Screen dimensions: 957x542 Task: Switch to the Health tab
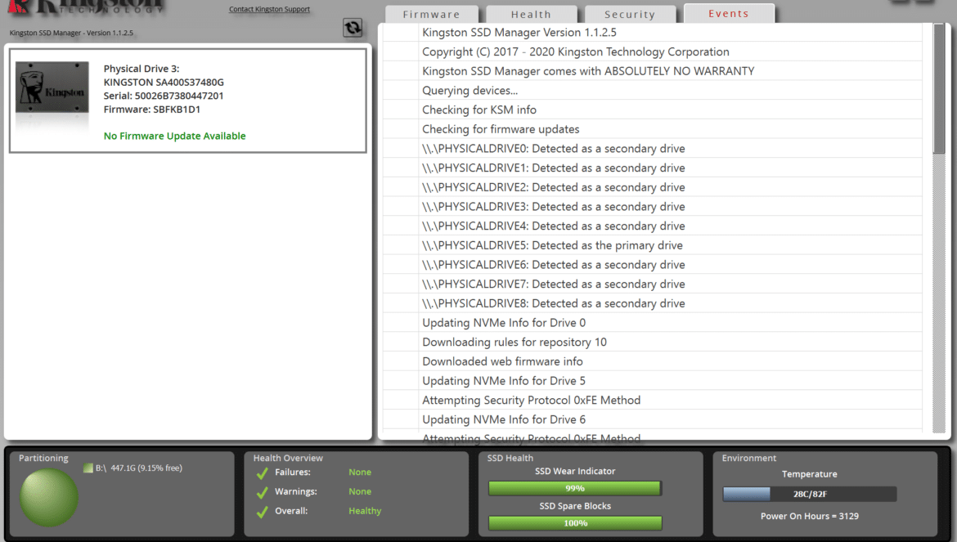531,14
